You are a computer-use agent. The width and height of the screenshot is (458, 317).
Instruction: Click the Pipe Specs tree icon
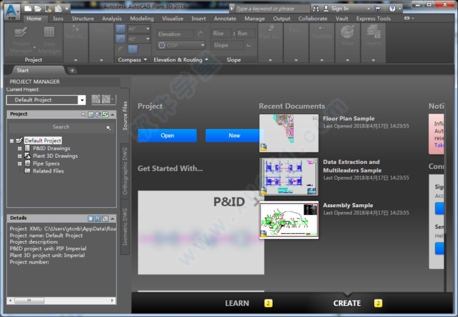click(x=27, y=163)
